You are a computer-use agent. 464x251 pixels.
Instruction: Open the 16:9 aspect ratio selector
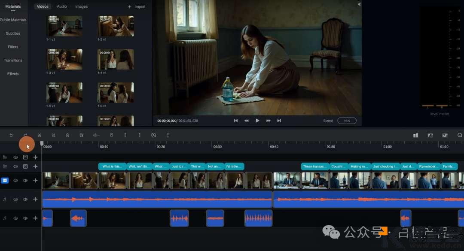click(347, 121)
